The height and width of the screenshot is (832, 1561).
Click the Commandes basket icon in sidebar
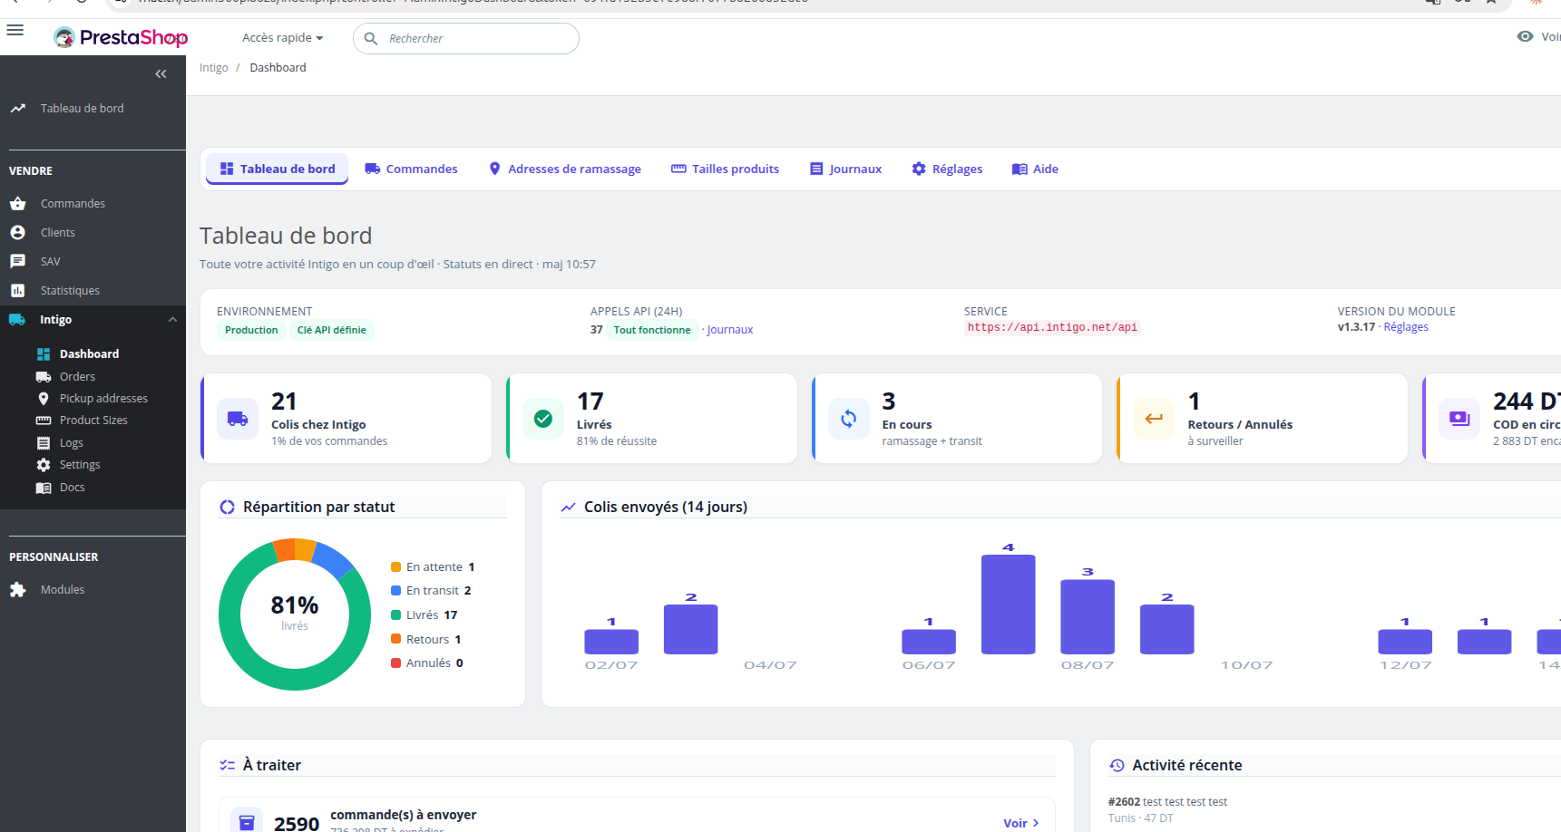click(17, 203)
